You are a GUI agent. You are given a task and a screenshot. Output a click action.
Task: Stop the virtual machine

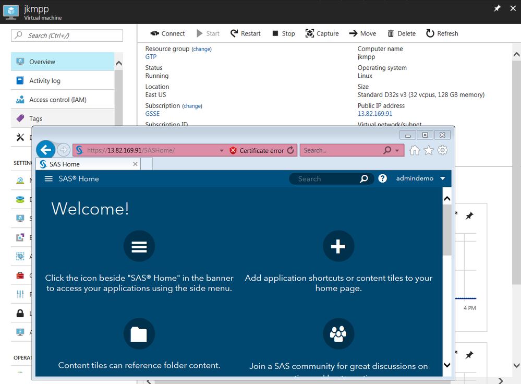point(284,33)
